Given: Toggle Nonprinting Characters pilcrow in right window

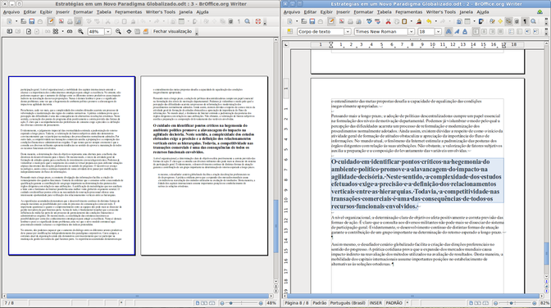Looking at the screenshot, I should (x=524, y=21).
